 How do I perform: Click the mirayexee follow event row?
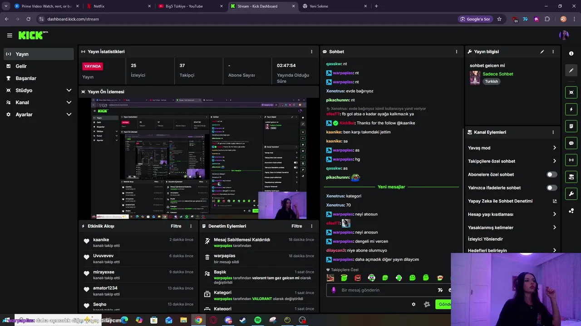(138, 275)
